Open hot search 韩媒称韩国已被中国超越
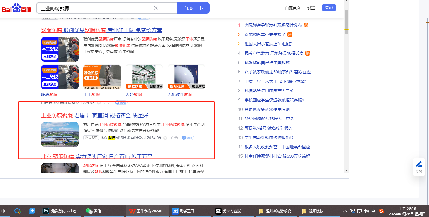The height and width of the screenshot is (217, 429). [x=267, y=63]
